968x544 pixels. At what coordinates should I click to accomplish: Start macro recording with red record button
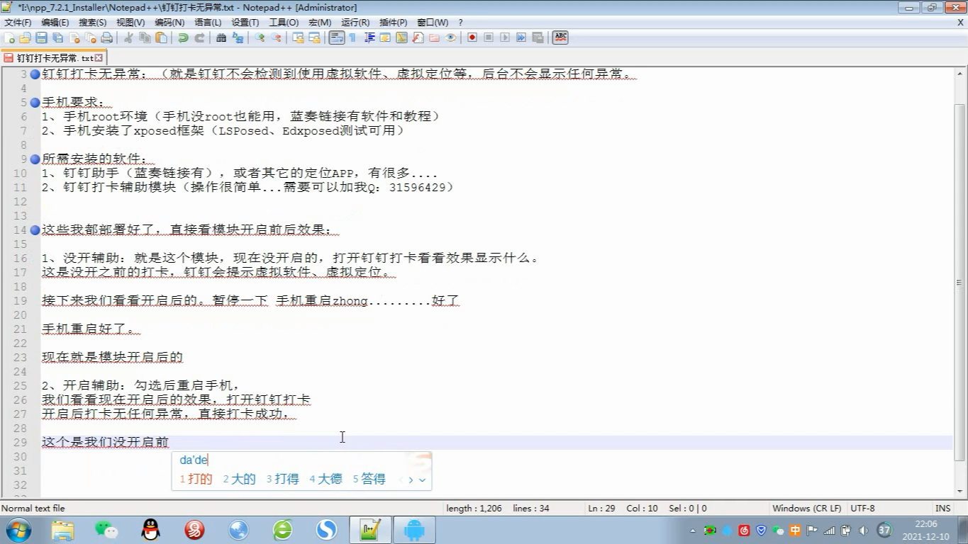[472, 38]
